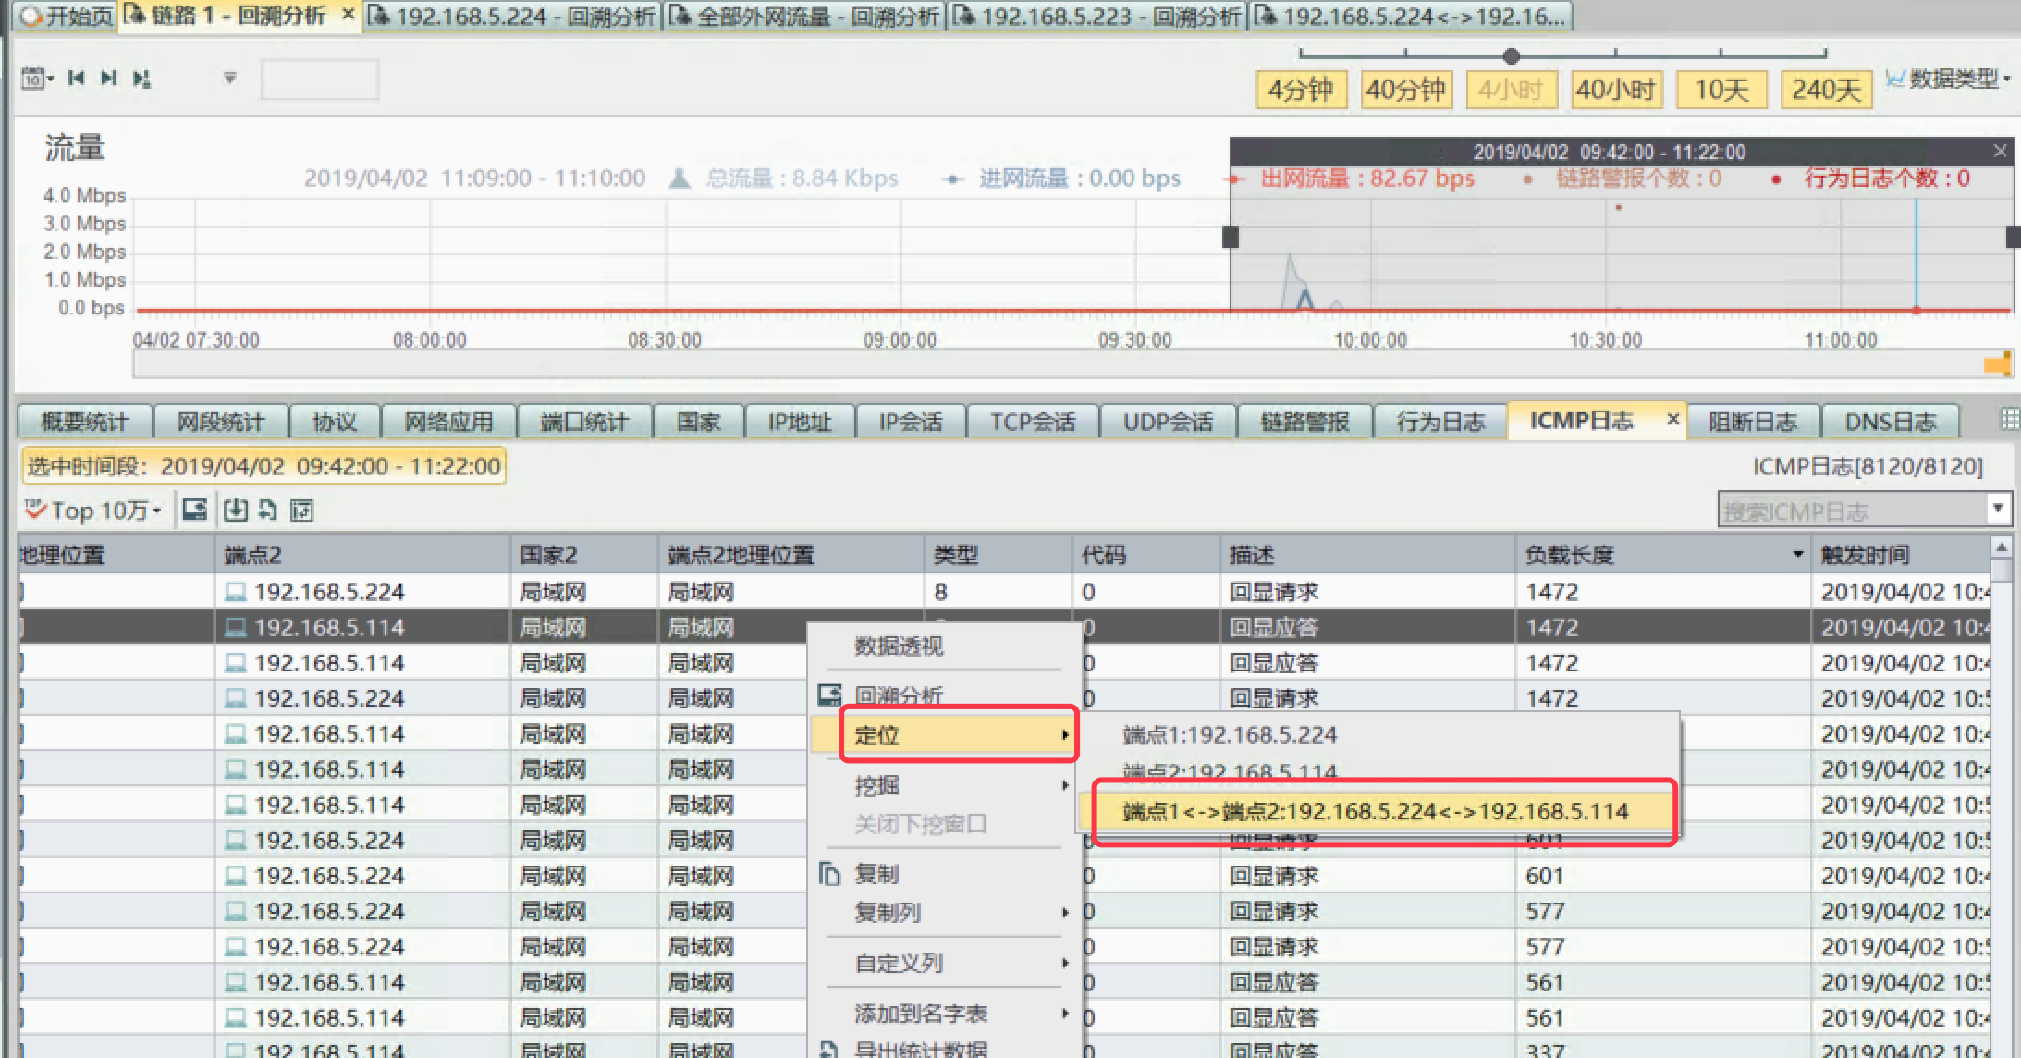This screenshot has height=1058, width=2021.
Task: Open the tab grid icon right of DNS日志
Action: click(x=2009, y=420)
